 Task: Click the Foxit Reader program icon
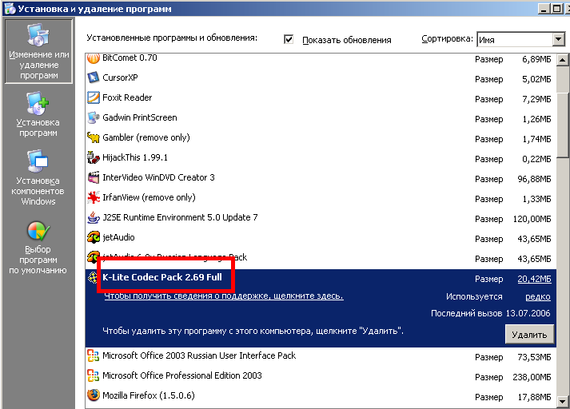coord(94,97)
